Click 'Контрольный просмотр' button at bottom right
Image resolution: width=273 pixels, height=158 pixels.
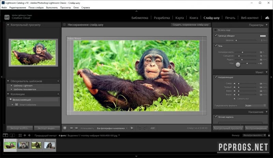pyautogui.click(x=228, y=128)
